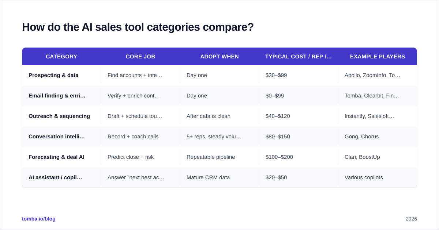Click the 'Apollo, ZoomInfo, To…' cell
Image resolution: width=439 pixels, height=230 pixels.
pyautogui.click(x=378, y=75)
